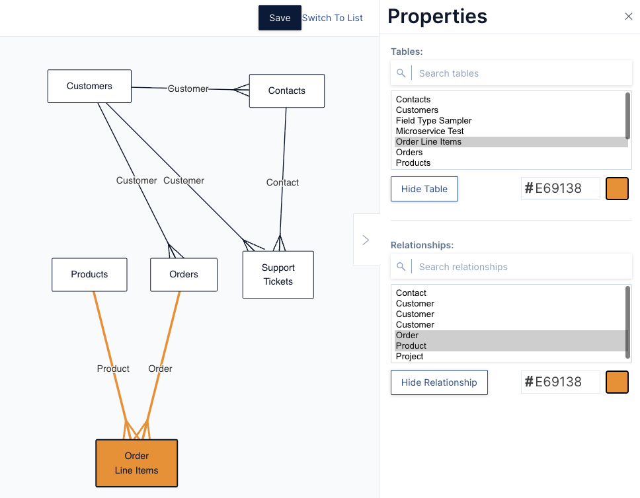Image resolution: width=640 pixels, height=498 pixels.
Task: Select Contact in the Relationships list
Action: pyautogui.click(x=510, y=293)
